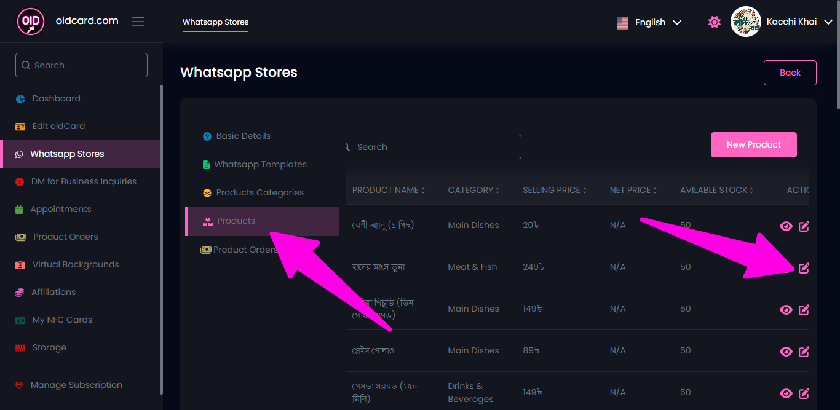Image resolution: width=840 pixels, height=410 pixels.
Task: Click the Back button
Action: click(790, 73)
